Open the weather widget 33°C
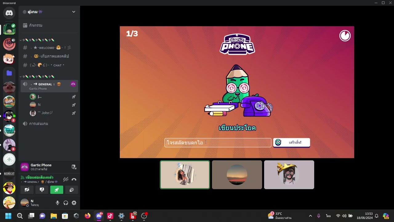This screenshot has height=222, width=394. 280,216
